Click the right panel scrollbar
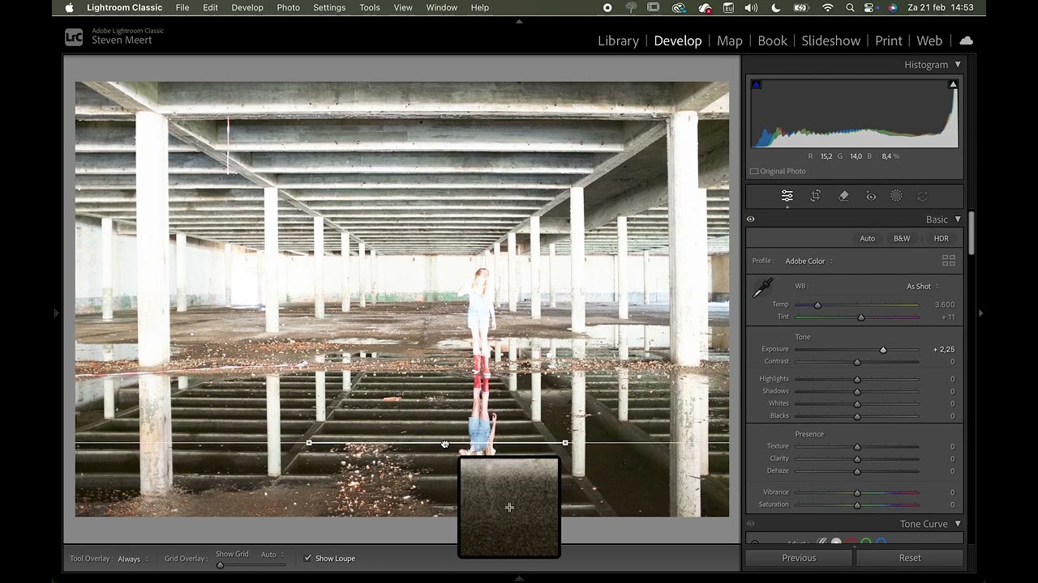The width and height of the screenshot is (1038, 583). (971, 233)
